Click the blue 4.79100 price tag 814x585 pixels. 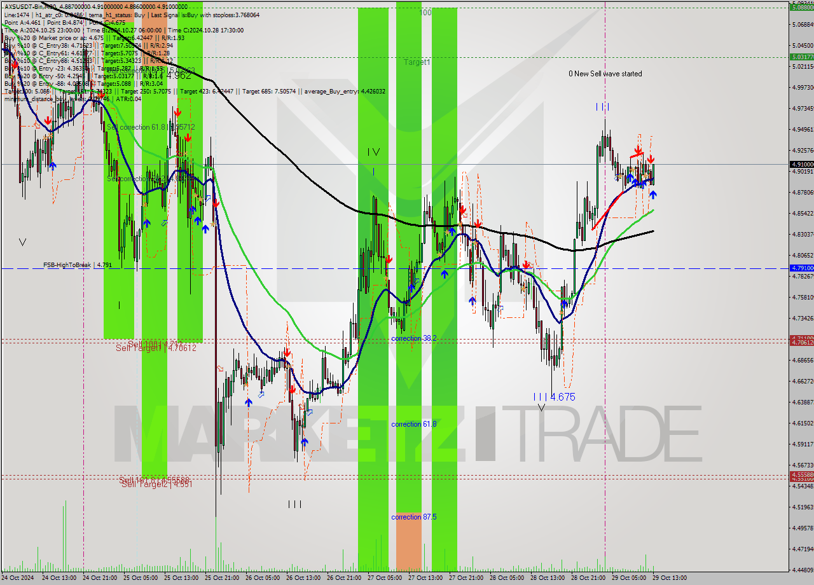tap(801, 268)
